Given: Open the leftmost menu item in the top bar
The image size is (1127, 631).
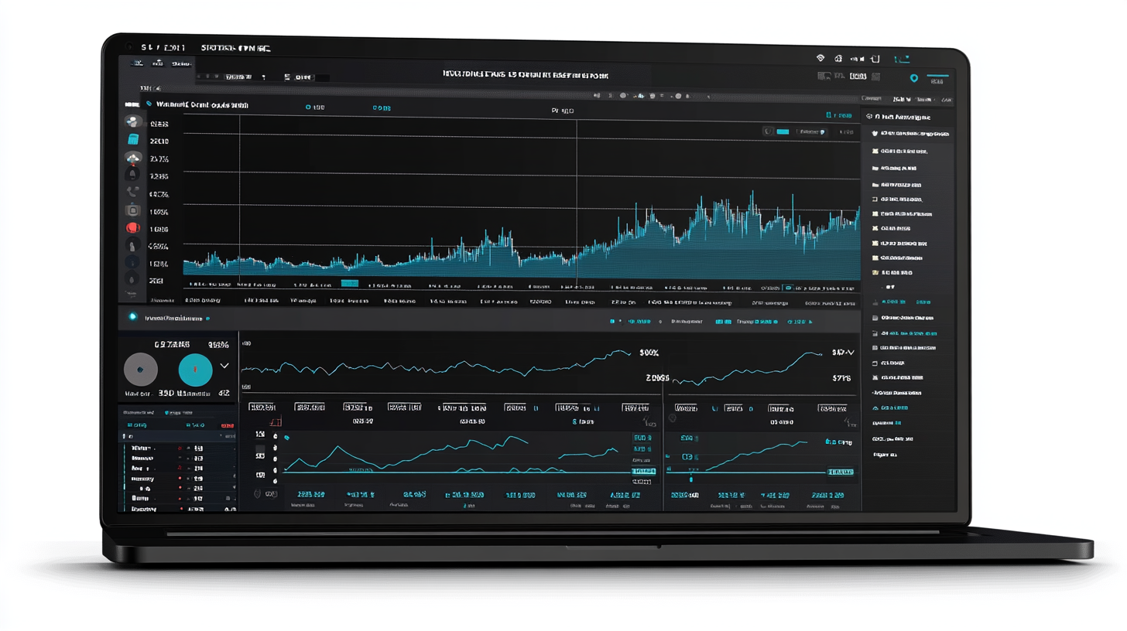Looking at the screenshot, I should tap(138, 63).
